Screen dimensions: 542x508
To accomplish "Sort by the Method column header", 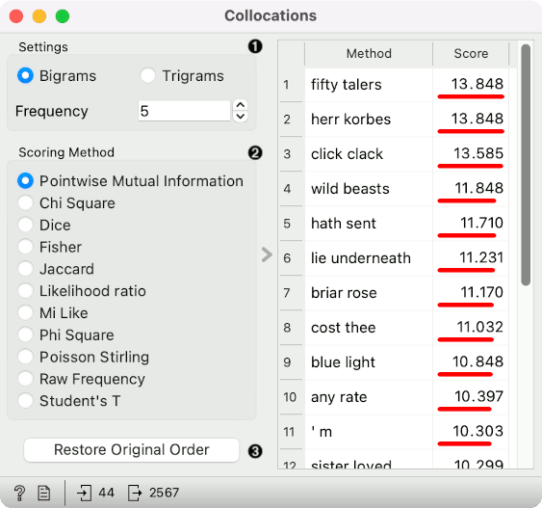I will point(369,54).
